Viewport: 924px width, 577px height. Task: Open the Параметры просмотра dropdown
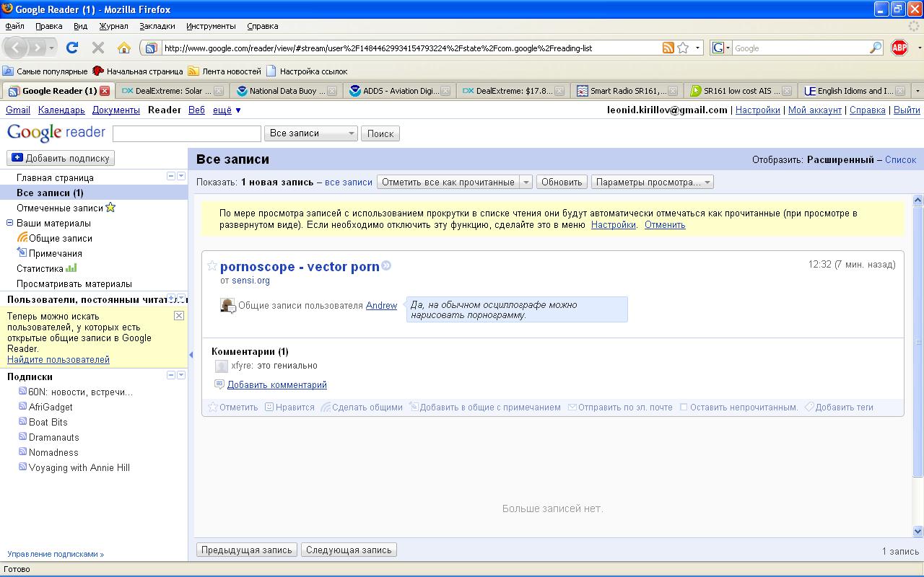tap(653, 182)
